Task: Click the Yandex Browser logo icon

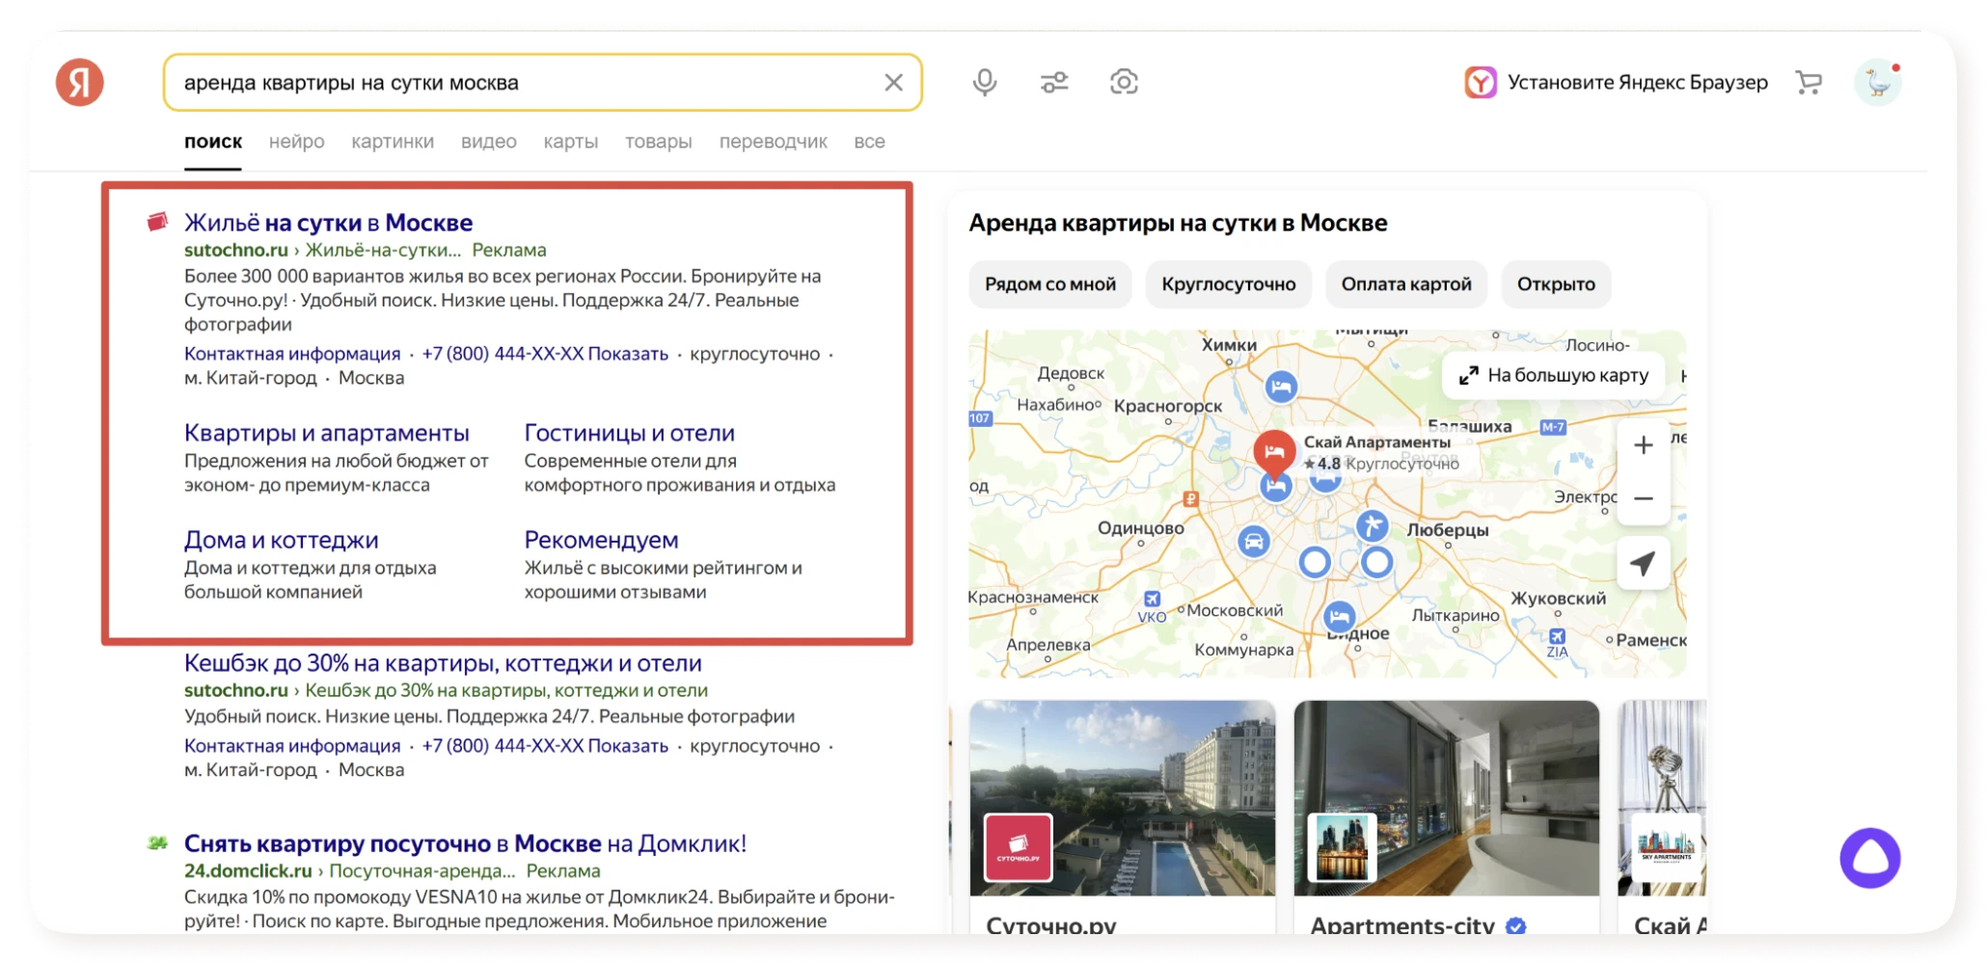Action: (1481, 83)
